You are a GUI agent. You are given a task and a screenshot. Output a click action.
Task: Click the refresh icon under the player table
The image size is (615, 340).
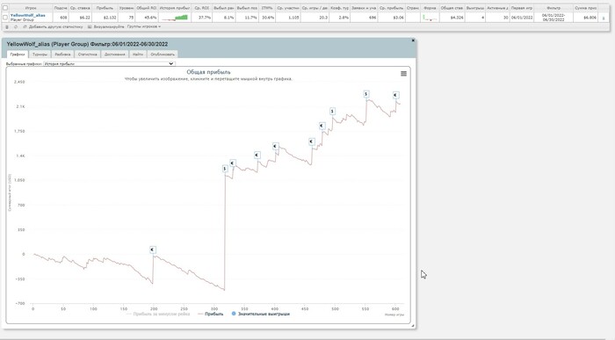click(16, 27)
